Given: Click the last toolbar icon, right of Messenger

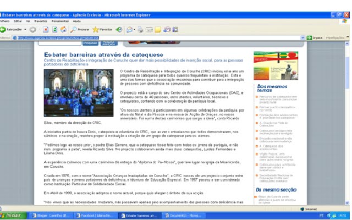Looking at the screenshot, I should click(175, 29).
